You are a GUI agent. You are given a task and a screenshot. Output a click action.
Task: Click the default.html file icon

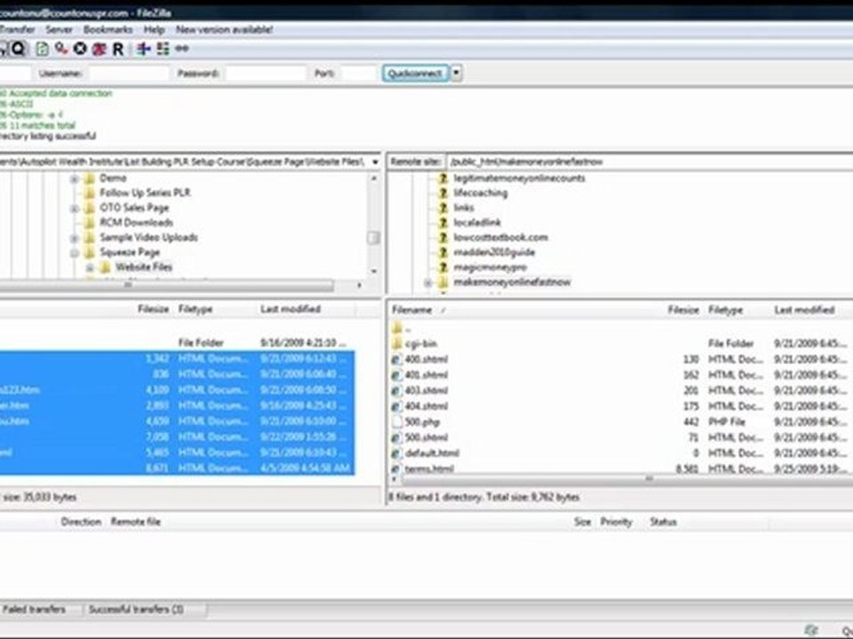click(x=396, y=454)
